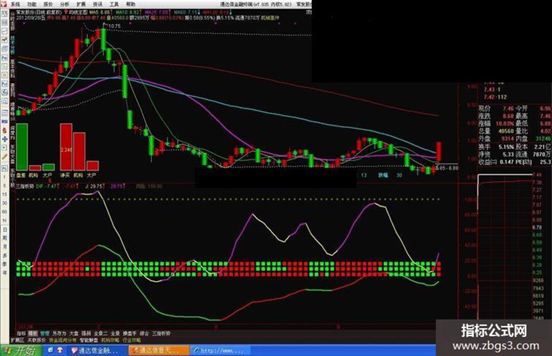
Task: Open the 关联股价 tab
Action: [37, 340]
